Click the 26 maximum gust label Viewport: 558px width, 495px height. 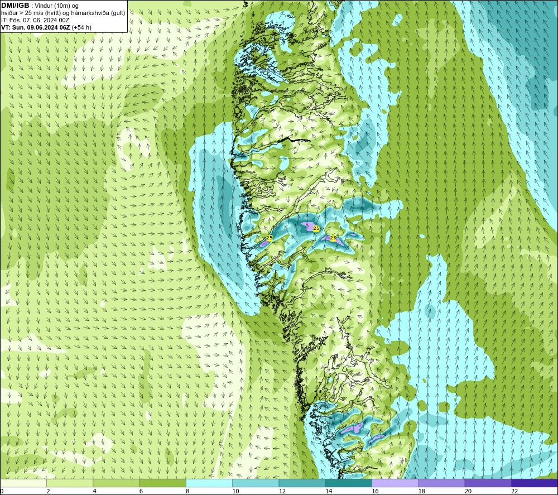(x=333, y=238)
